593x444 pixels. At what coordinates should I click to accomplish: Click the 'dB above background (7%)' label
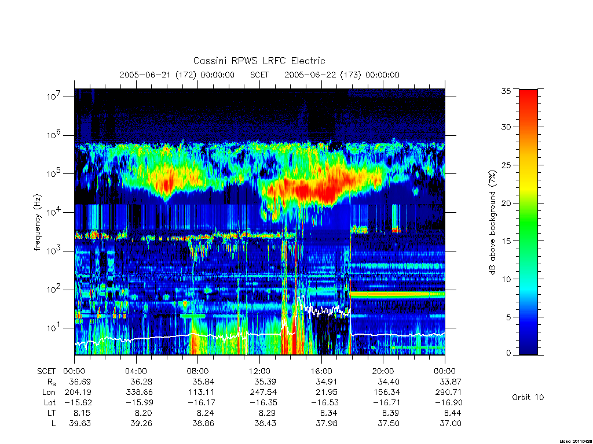[492, 222]
